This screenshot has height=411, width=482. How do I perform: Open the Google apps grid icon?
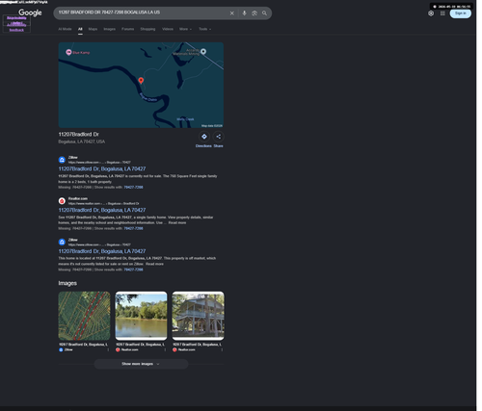click(442, 13)
